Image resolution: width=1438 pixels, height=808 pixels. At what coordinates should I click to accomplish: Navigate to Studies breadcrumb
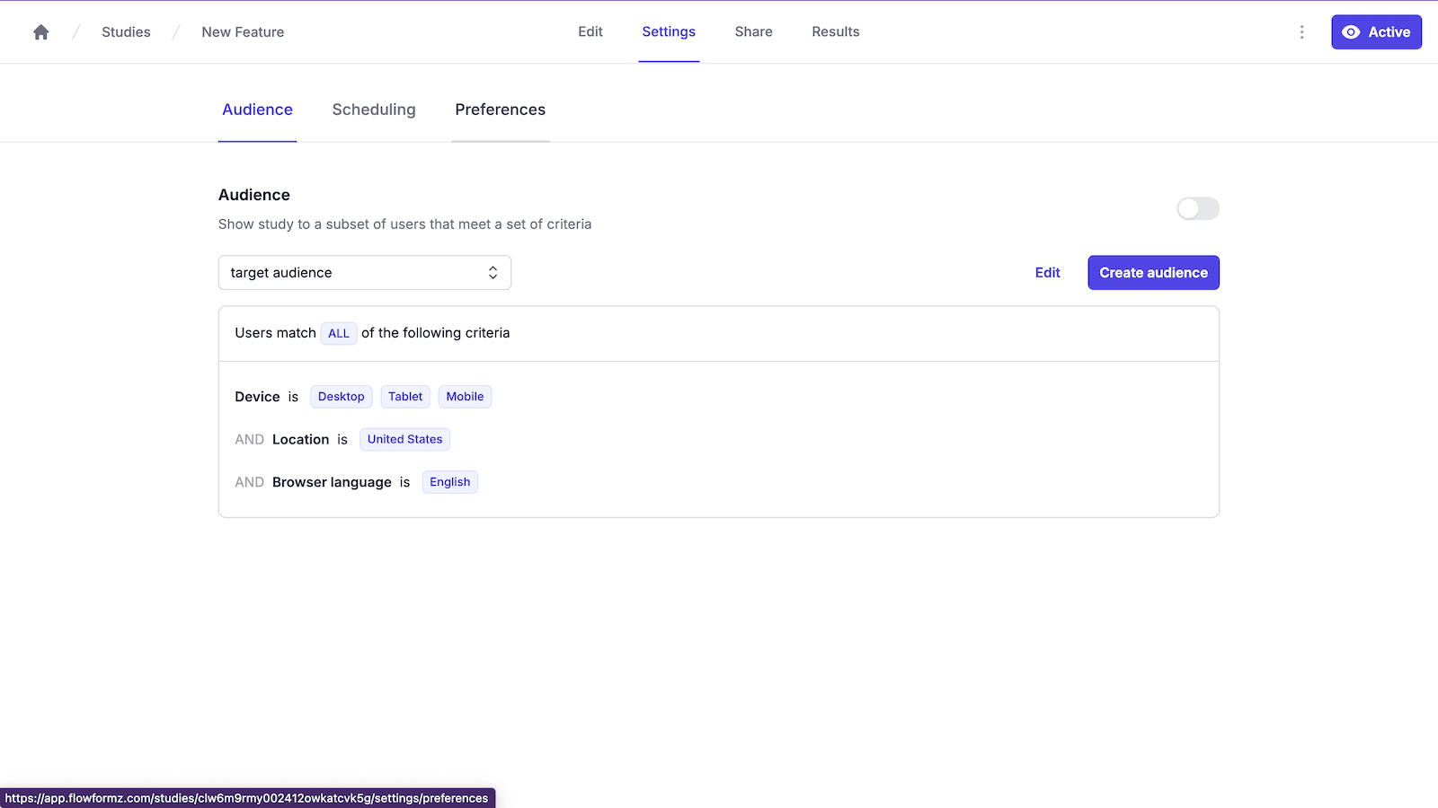(126, 32)
